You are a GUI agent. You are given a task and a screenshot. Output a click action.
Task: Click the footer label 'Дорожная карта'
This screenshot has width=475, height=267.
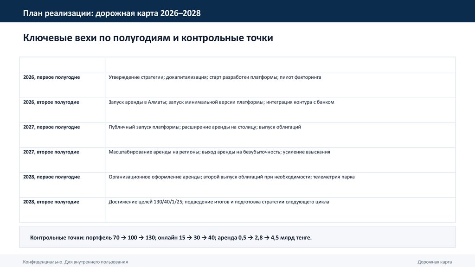pyautogui.click(x=435, y=262)
